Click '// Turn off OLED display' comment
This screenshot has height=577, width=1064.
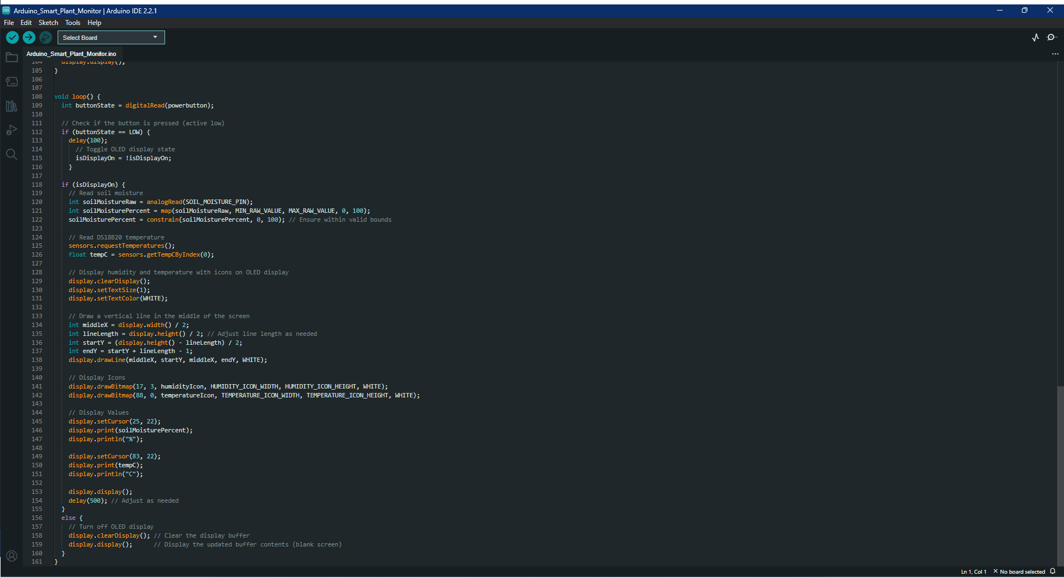pos(111,527)
